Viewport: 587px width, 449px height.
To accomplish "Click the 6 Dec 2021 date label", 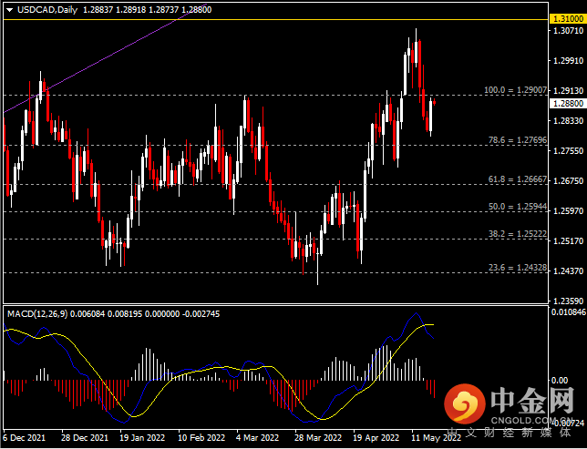I will click(24, 438).
